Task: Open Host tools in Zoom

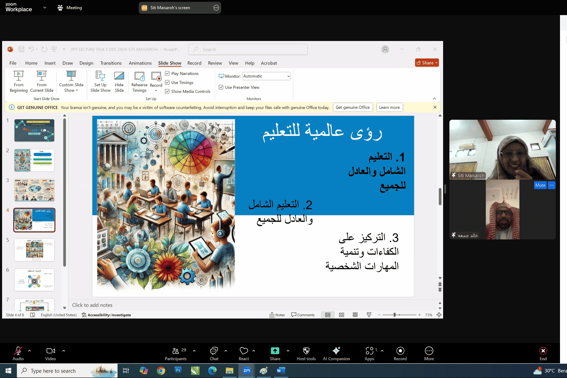Action: click(306, 353)
